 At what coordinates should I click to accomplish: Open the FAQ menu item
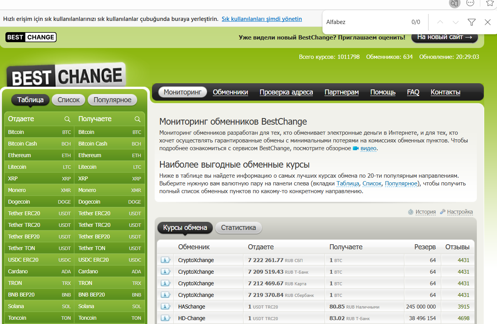(413, 92)
